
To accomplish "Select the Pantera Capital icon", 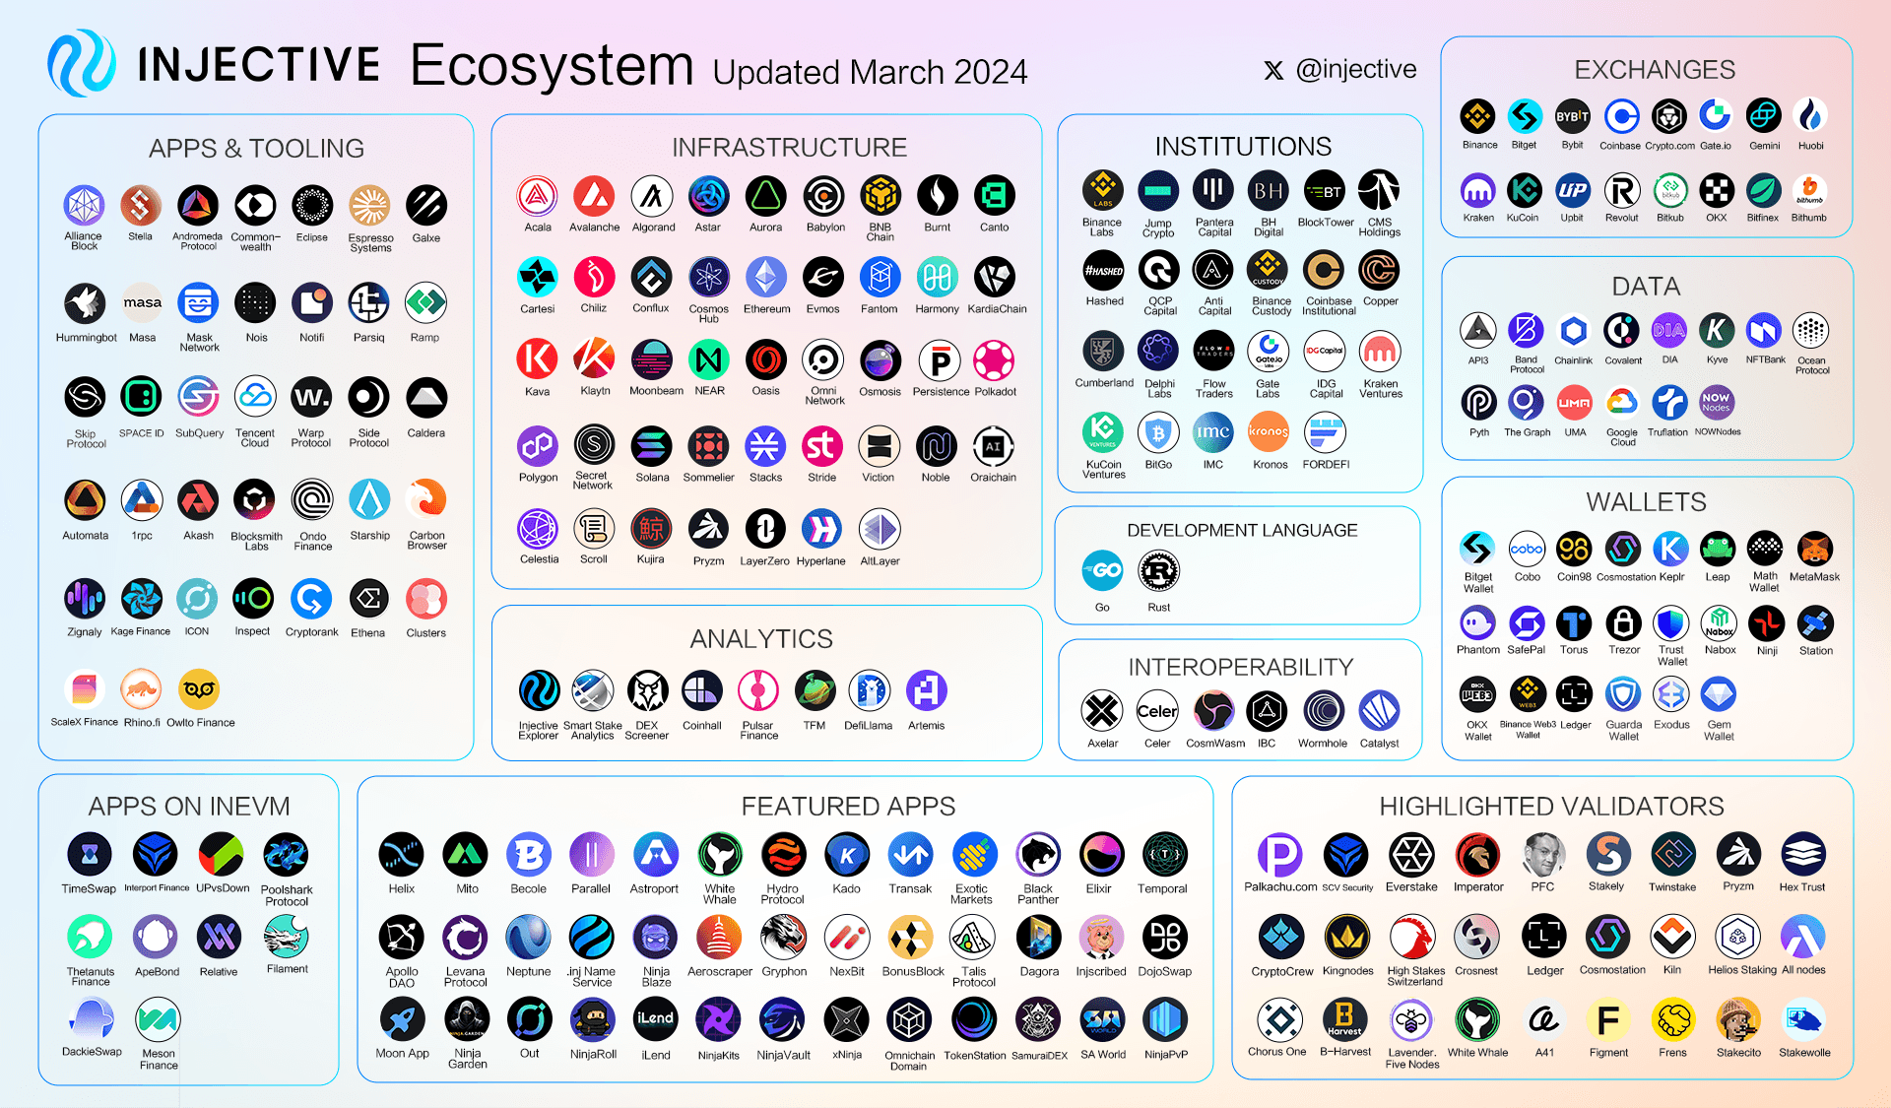I will pyautogui.click(x=1213, y=190).
